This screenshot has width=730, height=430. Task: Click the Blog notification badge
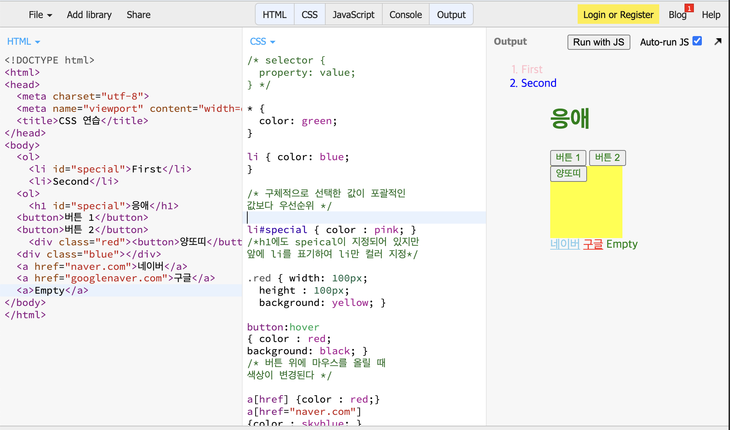tap(689, 8)
